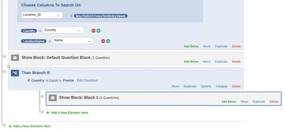The image size is (285, 130).
Task: Click the France condition value
Action: tap(68, 80)
